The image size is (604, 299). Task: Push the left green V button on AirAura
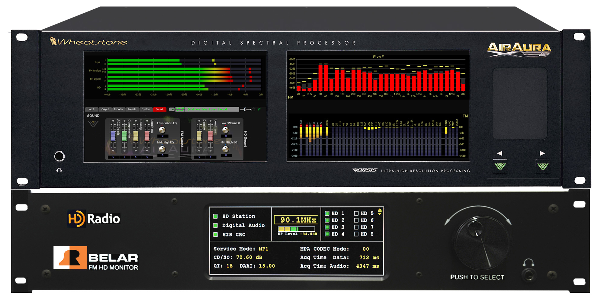click(500, 166)
